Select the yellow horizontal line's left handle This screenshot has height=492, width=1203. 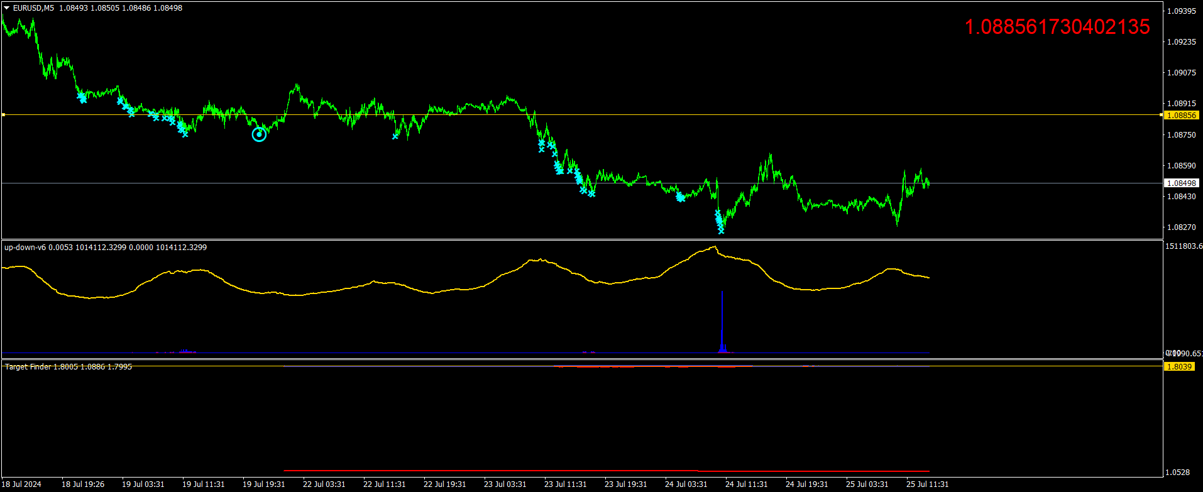tap(3, 115)
